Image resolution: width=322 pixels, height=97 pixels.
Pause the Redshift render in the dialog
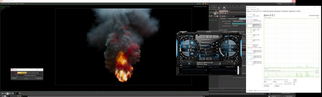click(14, 78)
